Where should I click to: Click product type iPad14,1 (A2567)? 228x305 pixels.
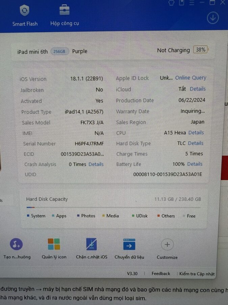tap(84, 111)
